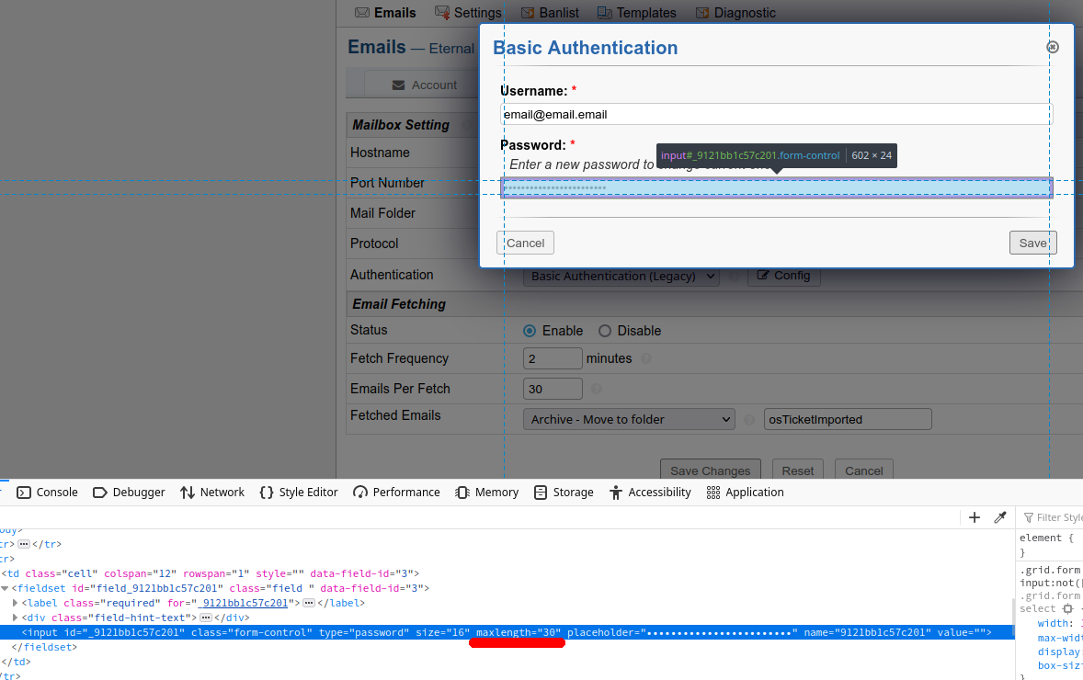Viewport: 1083px width, 680px height.
Task: Click the help icon beside Emails Per Fetch
Action: 597,389
